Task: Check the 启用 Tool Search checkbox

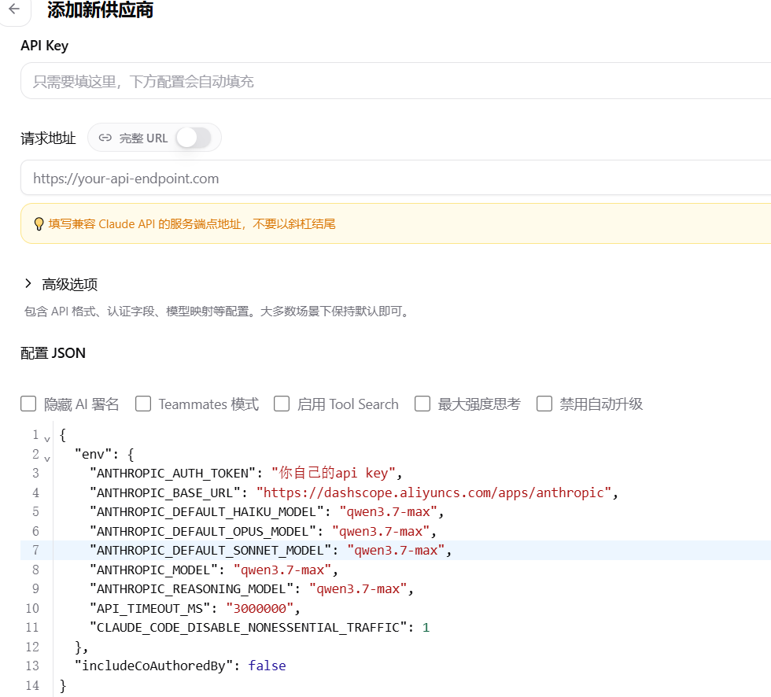Action: (282, 404)
